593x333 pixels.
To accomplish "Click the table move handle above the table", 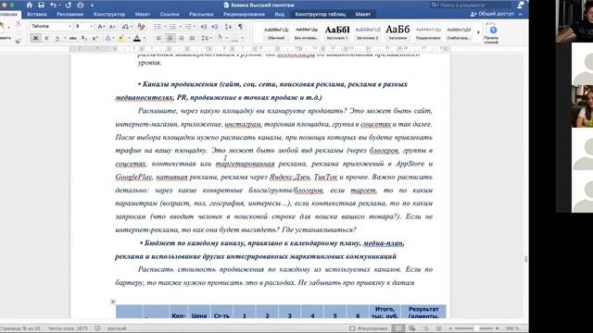I will [x=113, y=302].
